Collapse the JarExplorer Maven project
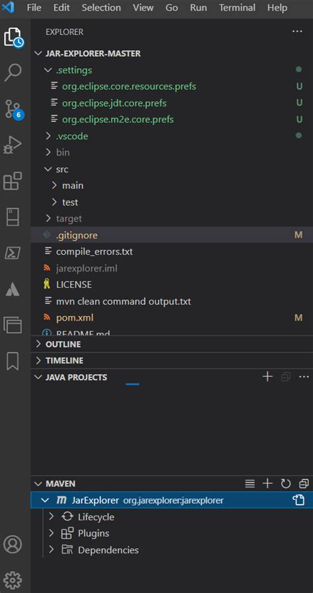This screenshot has height=593, width=313. [45, 500]
